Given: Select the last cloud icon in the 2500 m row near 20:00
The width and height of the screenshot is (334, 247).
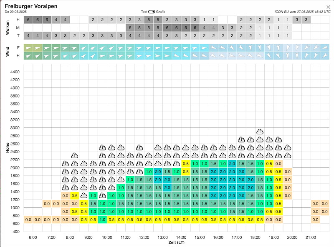Looking at the screenshot, I should 288,147.
